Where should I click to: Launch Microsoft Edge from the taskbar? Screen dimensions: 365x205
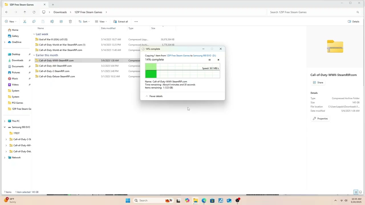tap(204, 201)
